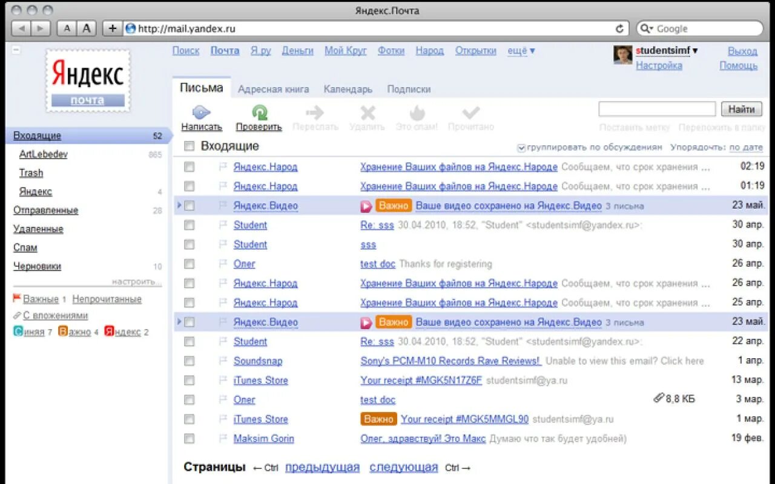Open the ещё services dropdown

tap(521, 51)
